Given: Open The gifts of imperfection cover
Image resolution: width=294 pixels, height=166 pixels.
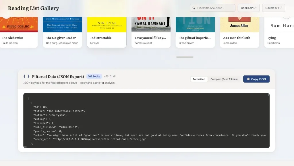Looking at the screenshot, I should click(195, 25).
